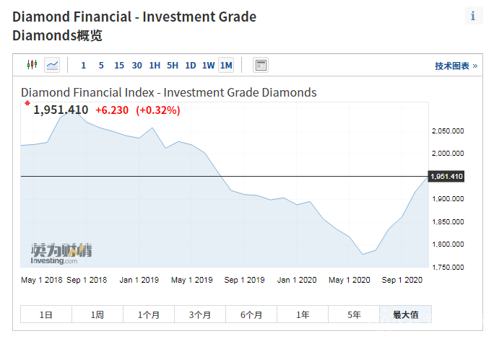Switch to candlestick chart type
This screenshot has height=344, width=494.
[x=31, y=65]
